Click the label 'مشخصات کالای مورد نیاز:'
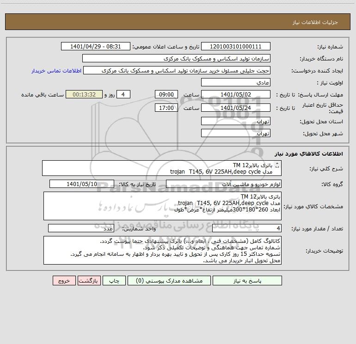 pyautogui.click(x=313, y=206)
